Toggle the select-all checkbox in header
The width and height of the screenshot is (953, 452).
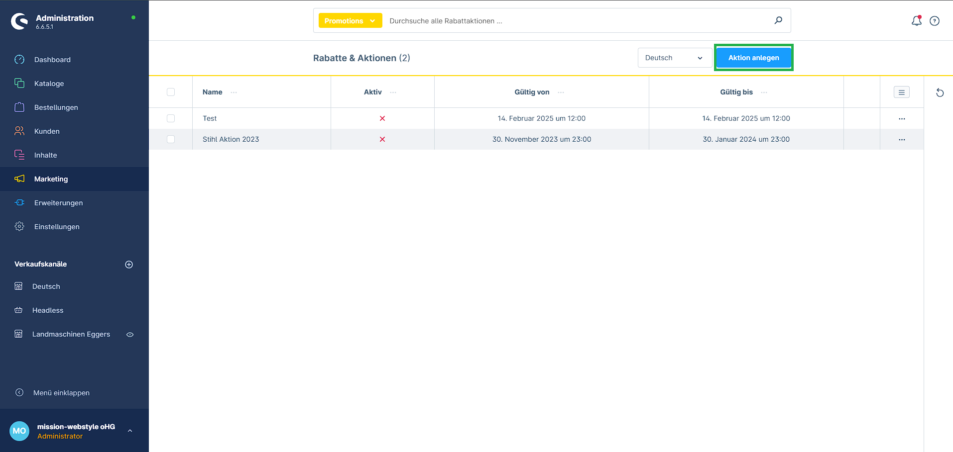(x=171, y=92)
